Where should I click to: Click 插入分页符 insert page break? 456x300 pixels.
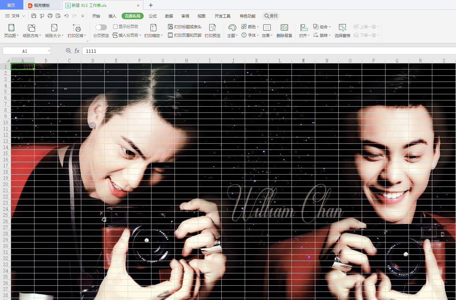tap(127, 35)
